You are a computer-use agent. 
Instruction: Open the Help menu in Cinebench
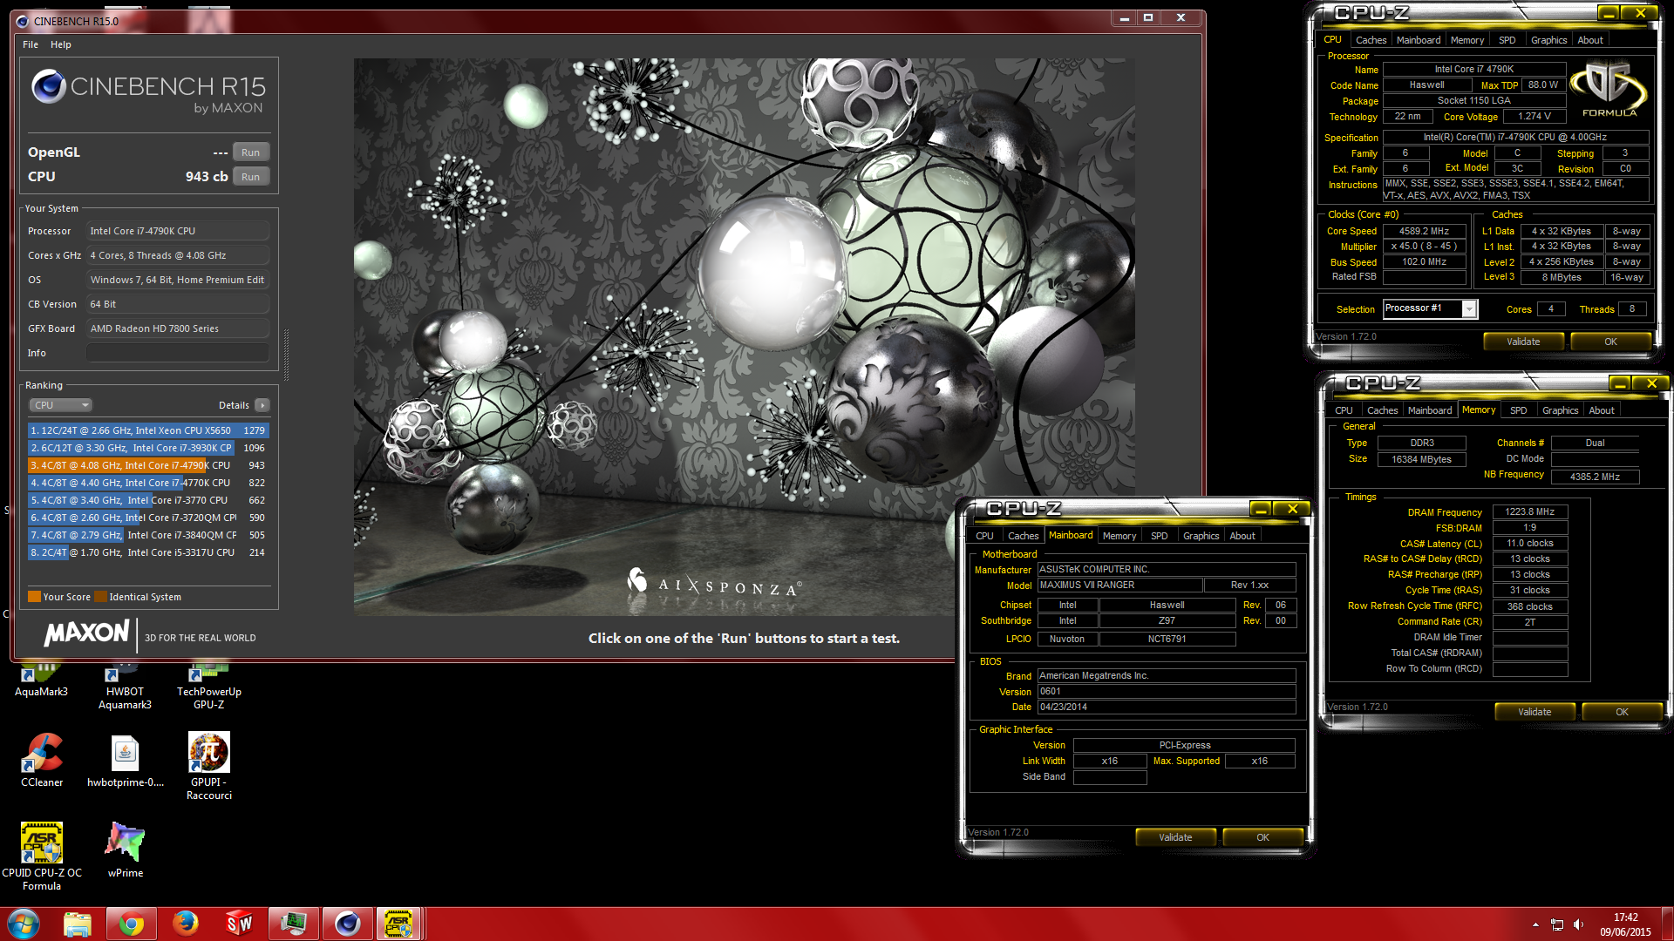[x=61, y=44]
